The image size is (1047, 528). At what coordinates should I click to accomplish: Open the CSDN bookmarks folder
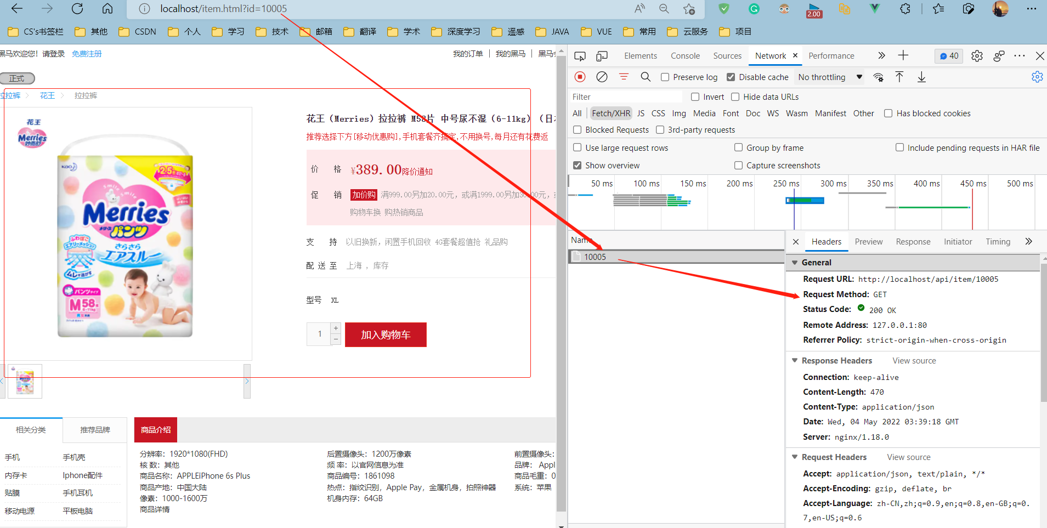(138, 32)
